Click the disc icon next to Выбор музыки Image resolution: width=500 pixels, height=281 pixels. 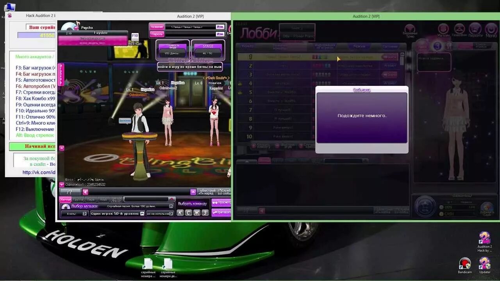click(66, 206)
